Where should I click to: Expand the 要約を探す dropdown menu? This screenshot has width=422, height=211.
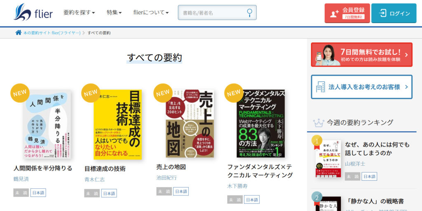(x=79, y=13)
